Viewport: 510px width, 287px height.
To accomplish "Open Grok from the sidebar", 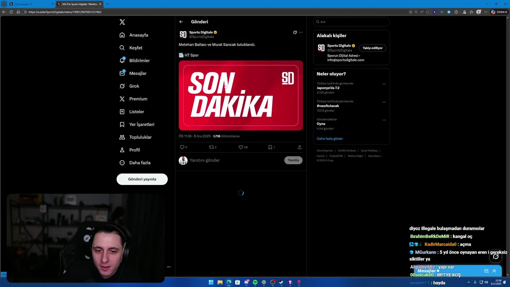I will click(129, 86).
